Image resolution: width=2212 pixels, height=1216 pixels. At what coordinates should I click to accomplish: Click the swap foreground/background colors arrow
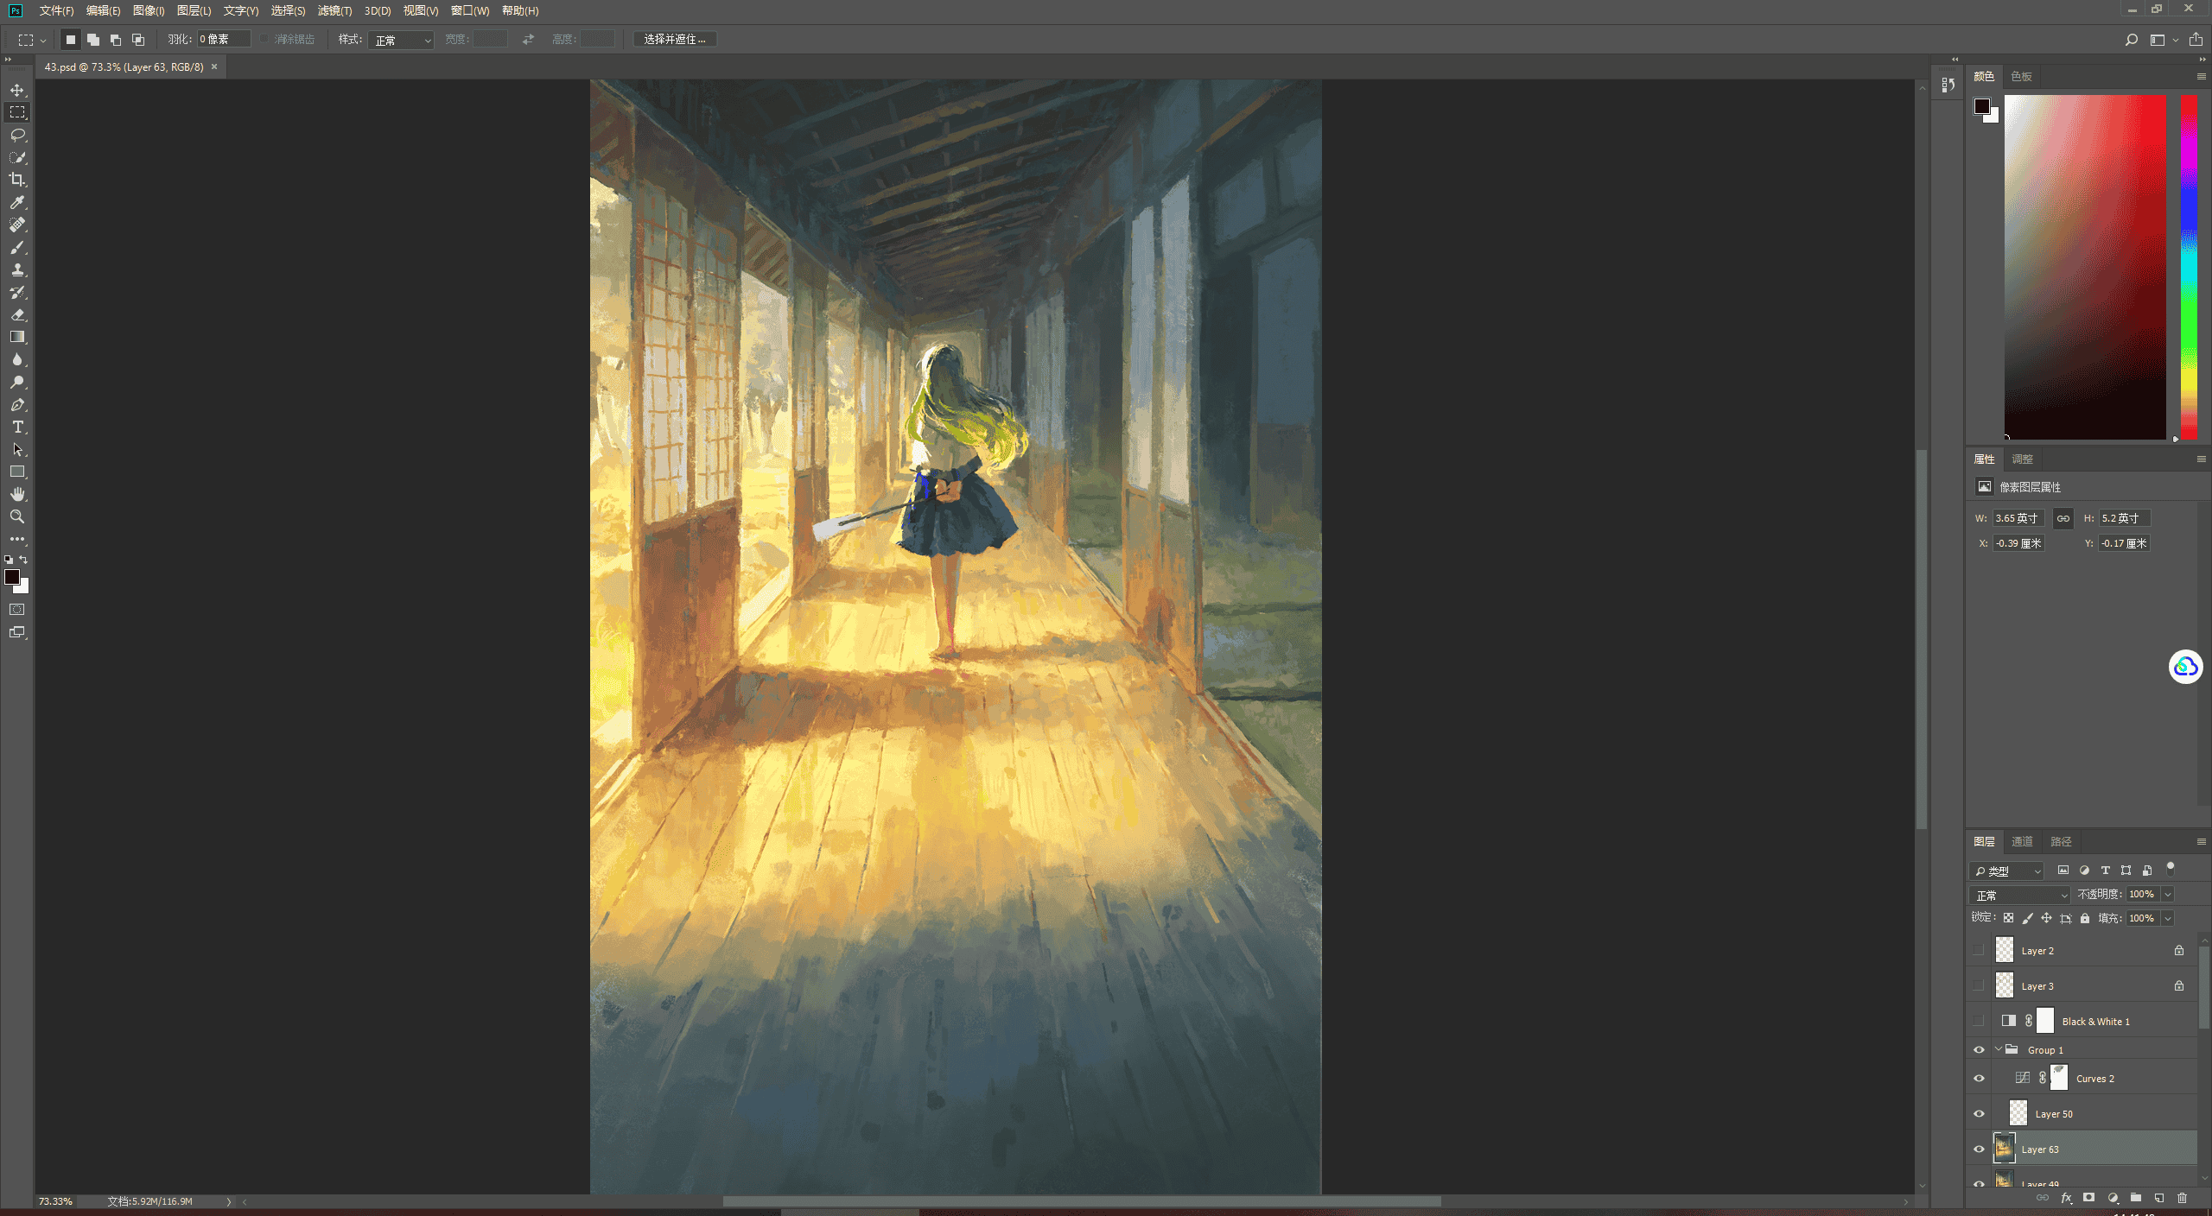click(23, 560)
